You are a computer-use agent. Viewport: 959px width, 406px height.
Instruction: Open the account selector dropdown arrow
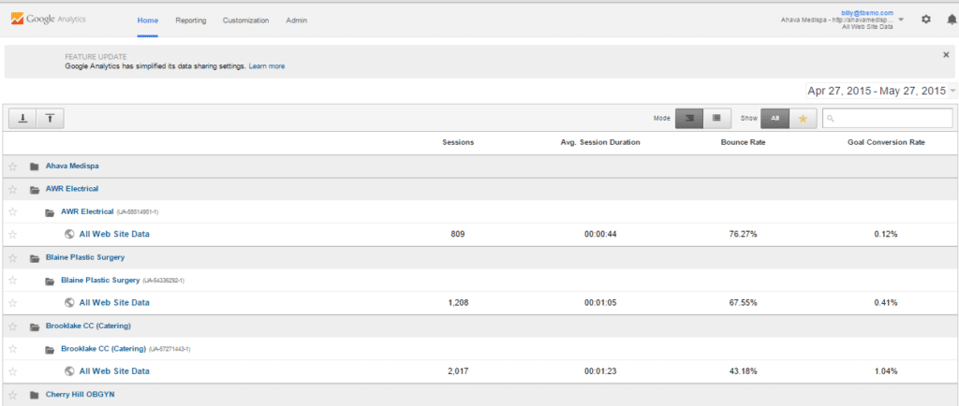(x=901, y=20)
